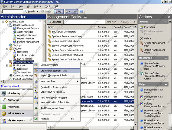This screenshot has width=172, height=130.
Task: Select the Settings globe icon in tree
Action: 11,45
